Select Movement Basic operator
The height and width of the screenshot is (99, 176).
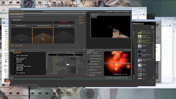pos(20,59)
